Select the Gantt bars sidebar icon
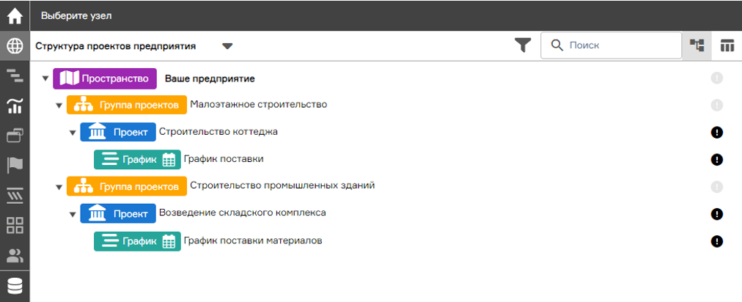This screenshot has width=742, height=302. pyautogui.click(x=15, y=75)
